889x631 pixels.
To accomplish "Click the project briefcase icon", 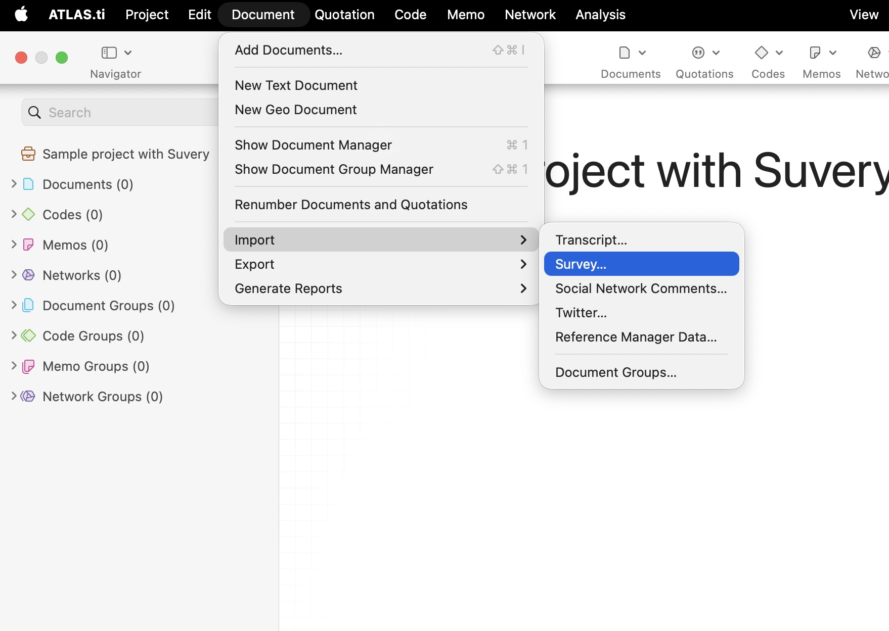I will [x=28, y=154].
